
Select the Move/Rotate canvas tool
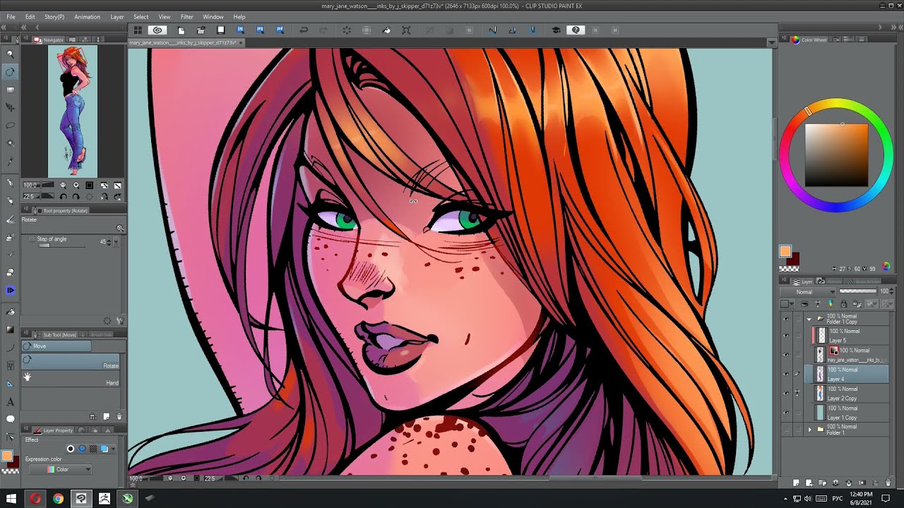(10, 71)
